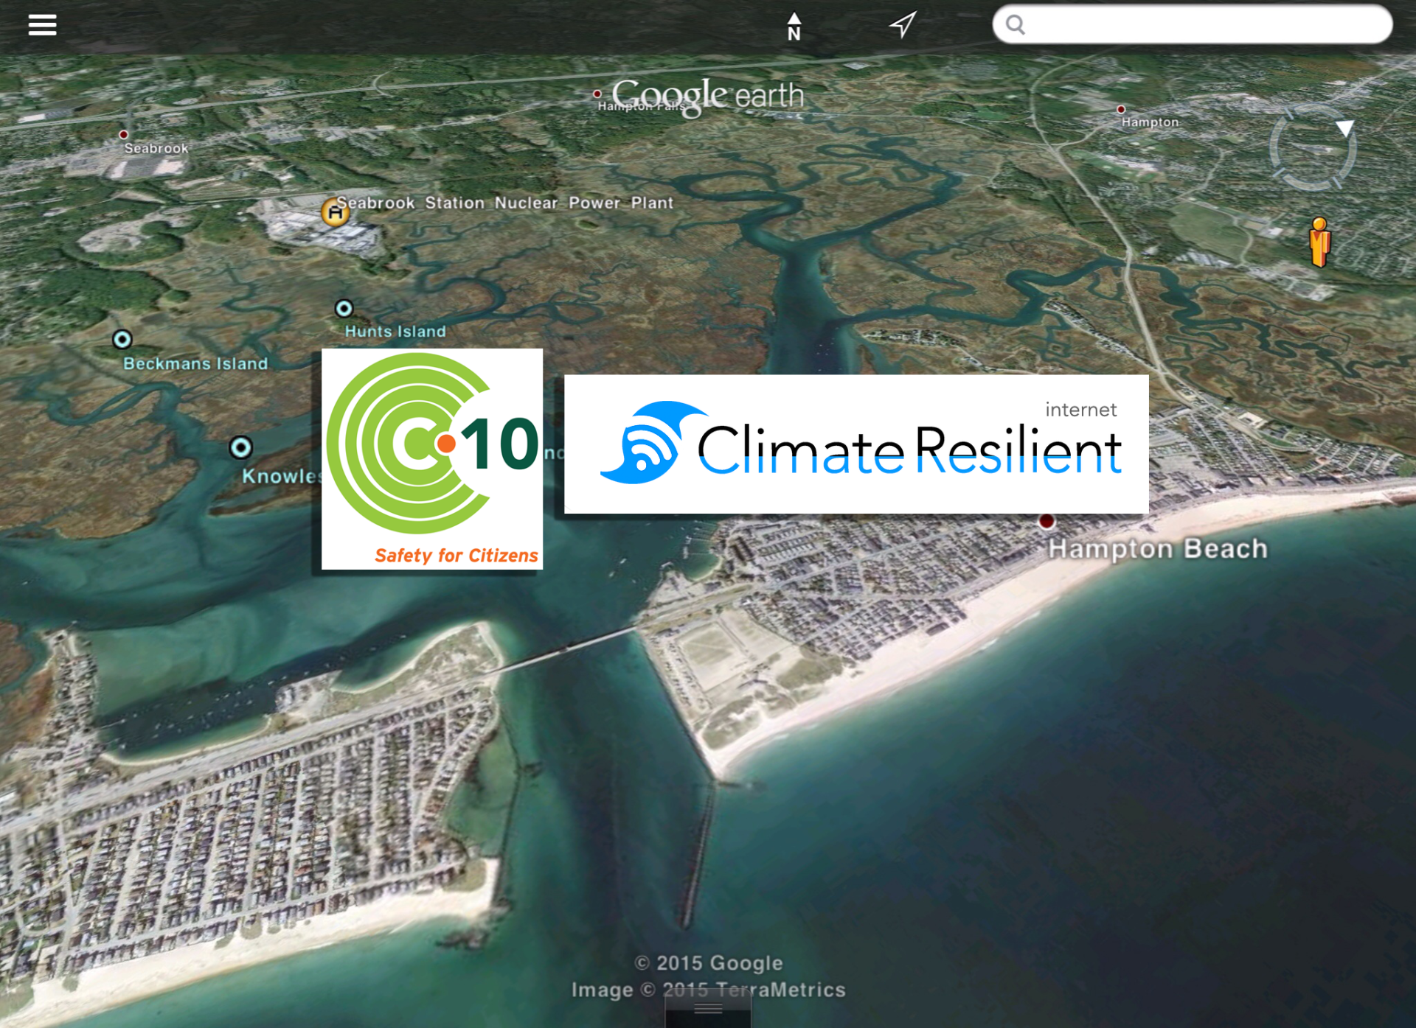Select the Knowles Island placemark circle
The width and height of the screenshot is (1416, 1028).
click(240, 447)
